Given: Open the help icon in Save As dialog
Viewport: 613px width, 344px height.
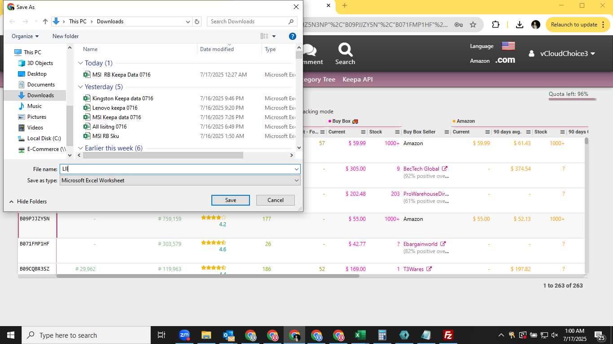Looking at the screenshot, I should click(x=292, y=36).
